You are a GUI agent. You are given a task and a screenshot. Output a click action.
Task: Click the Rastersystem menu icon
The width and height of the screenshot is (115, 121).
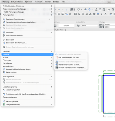point(4,72)
